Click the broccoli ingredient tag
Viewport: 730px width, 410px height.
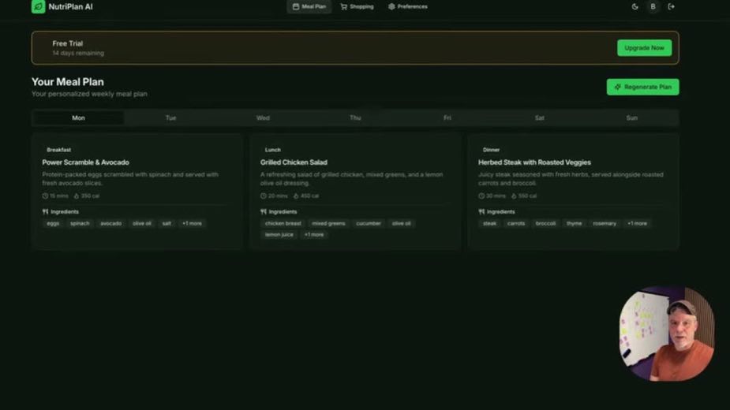[545, 223]
